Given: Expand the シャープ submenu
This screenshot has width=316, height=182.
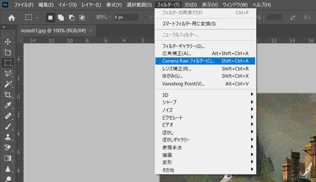Looking at the screenshot, I should [x=205, y=102].
